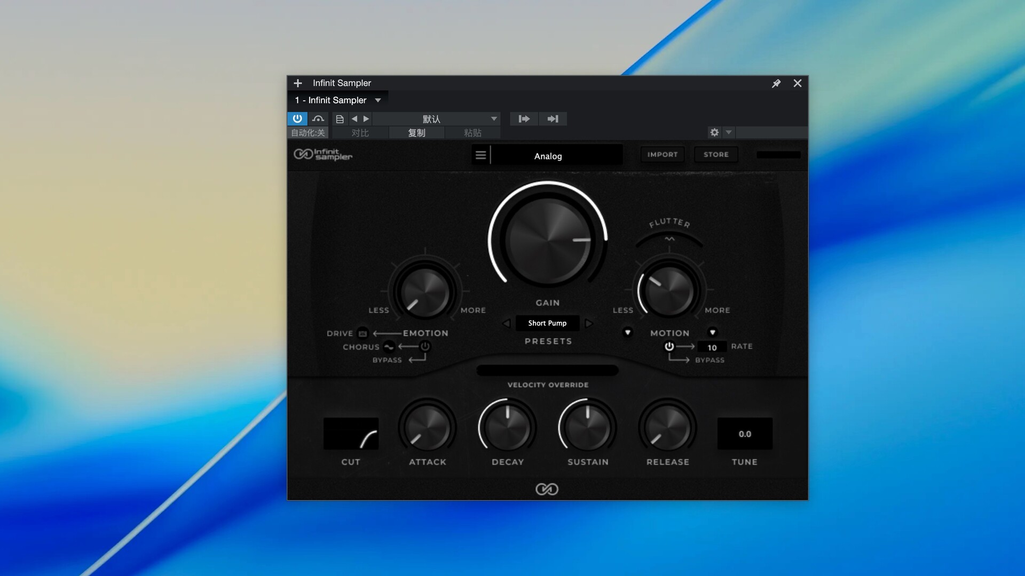Step to the next preset with the right arrow

coord(367,118)
